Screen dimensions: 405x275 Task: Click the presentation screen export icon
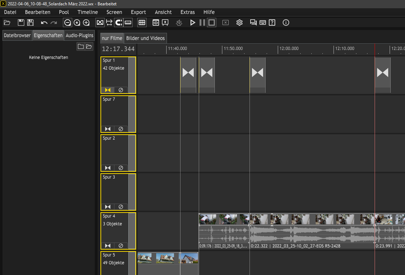[x=165, y=23]
